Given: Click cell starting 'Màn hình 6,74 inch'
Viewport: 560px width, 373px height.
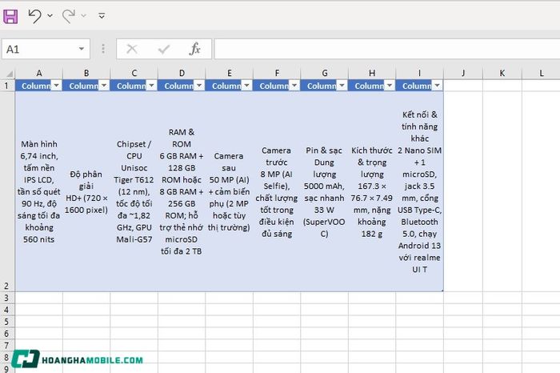Looking at the screenshot, I should click(39, 191).
